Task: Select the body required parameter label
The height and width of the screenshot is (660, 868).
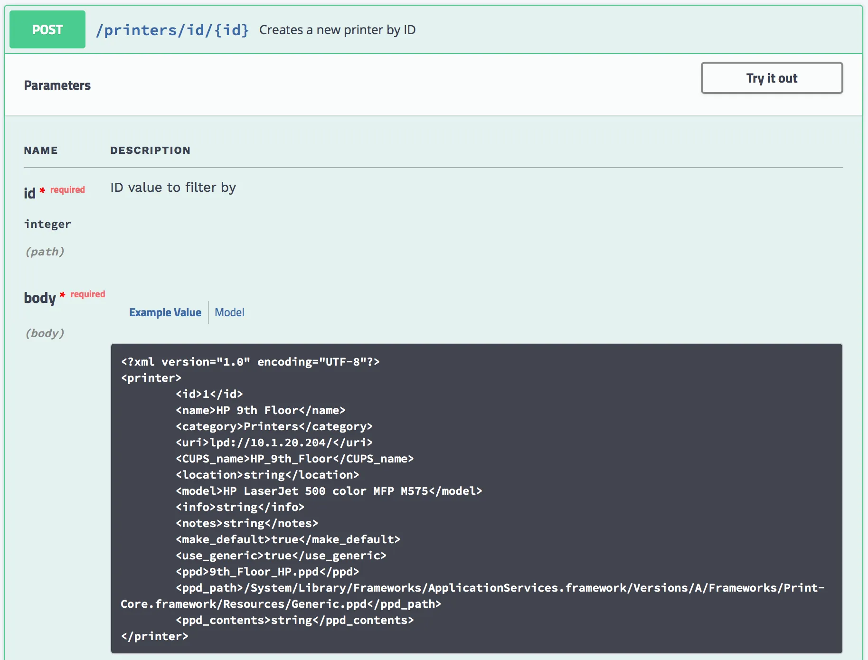Action: pos(40,298)
